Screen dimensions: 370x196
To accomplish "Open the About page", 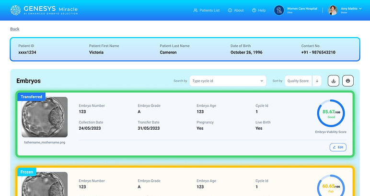I will point(236,10).
